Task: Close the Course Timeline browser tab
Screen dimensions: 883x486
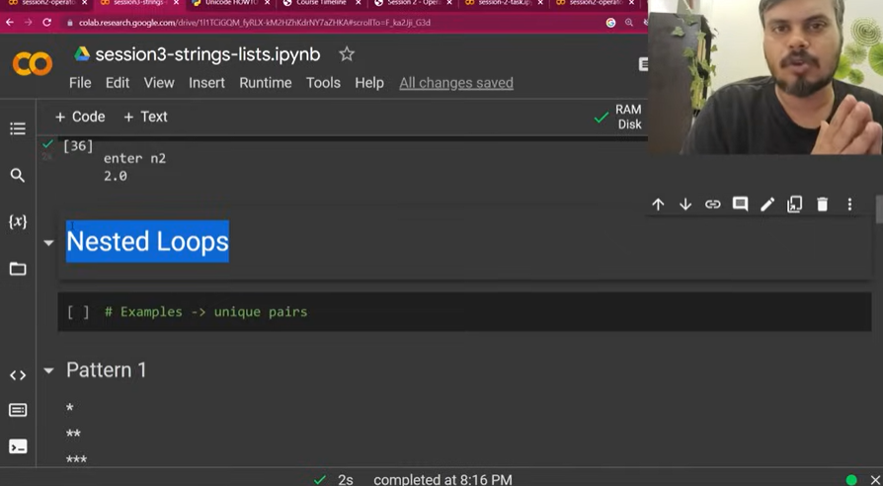Action: point(359,3)
